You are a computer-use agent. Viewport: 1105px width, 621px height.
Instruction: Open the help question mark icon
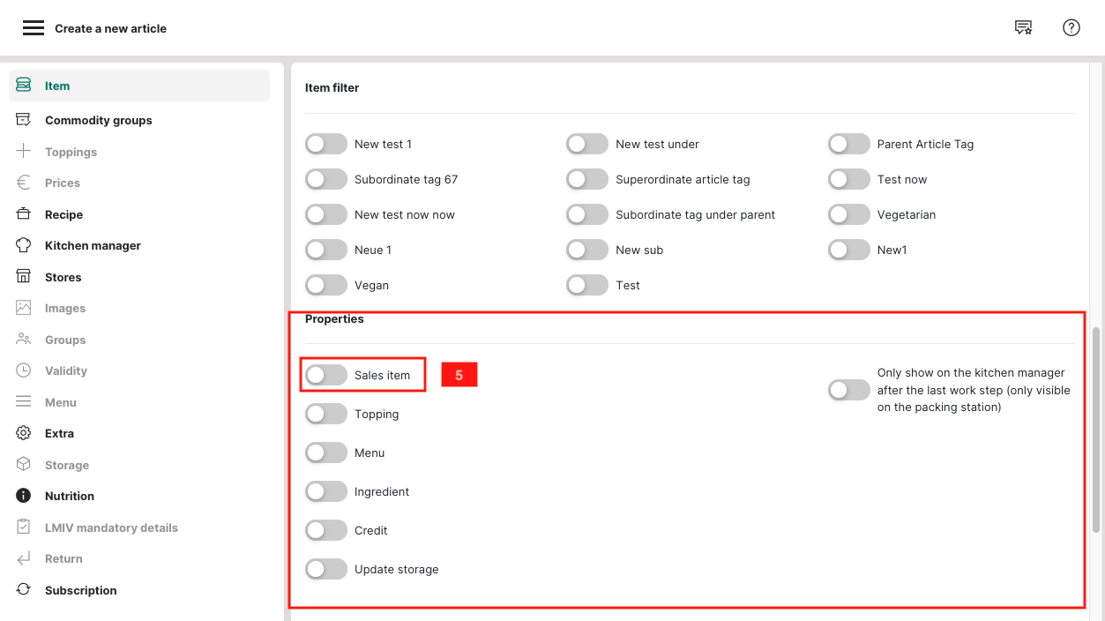(1071, 28)
